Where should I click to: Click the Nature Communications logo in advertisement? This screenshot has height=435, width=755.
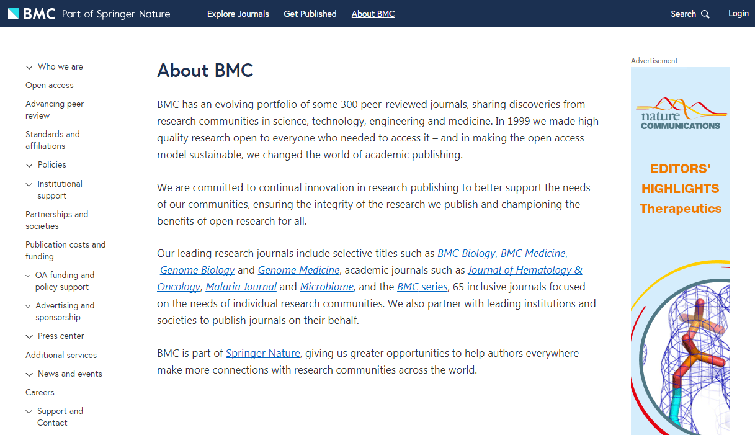coord(681,114)
